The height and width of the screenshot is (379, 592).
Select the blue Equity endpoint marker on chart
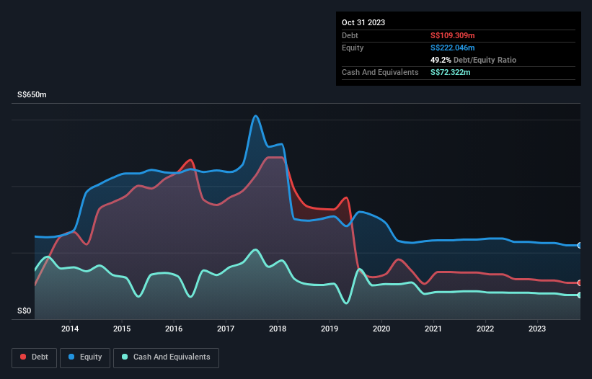click(x=580, y=246)
